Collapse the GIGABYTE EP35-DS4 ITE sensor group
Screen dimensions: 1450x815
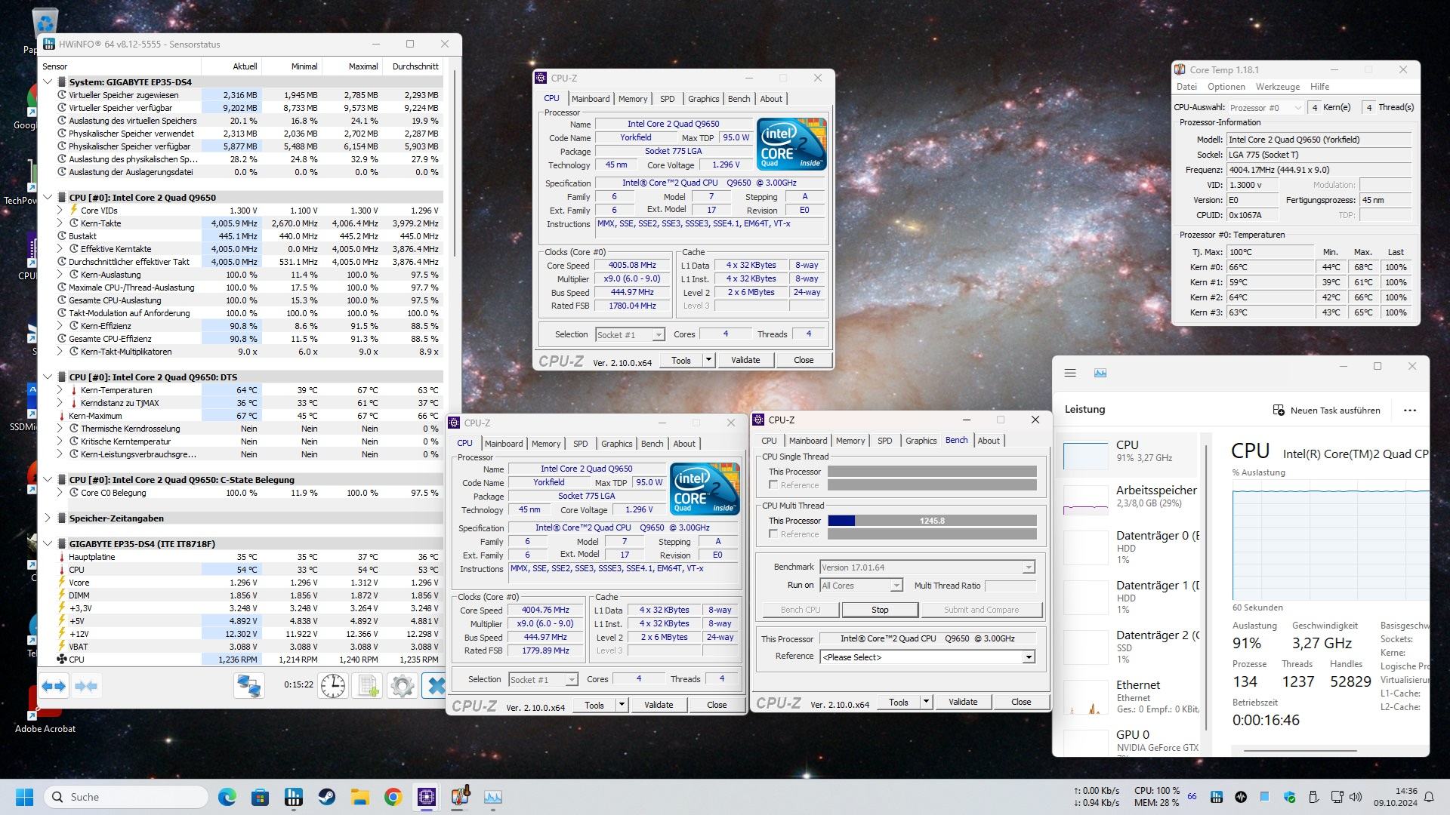(48, 543)
